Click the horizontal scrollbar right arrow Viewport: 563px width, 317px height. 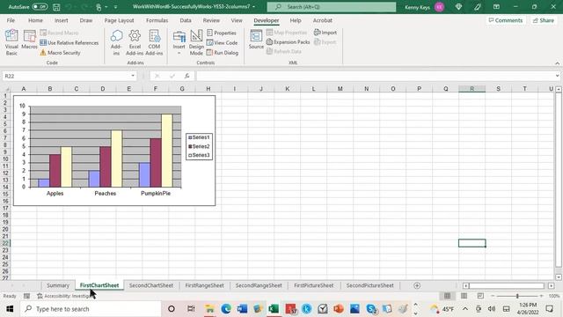552,285
